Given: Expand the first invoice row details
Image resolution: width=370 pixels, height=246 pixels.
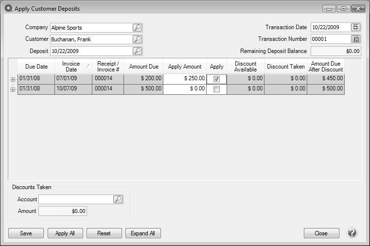Looking at the screenshot, I should (13, 79).
